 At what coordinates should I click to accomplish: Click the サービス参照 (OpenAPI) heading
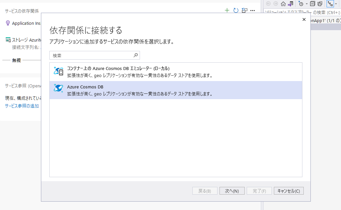point(23,86)
